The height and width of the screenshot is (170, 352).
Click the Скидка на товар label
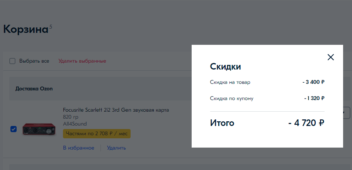[230, 82]
